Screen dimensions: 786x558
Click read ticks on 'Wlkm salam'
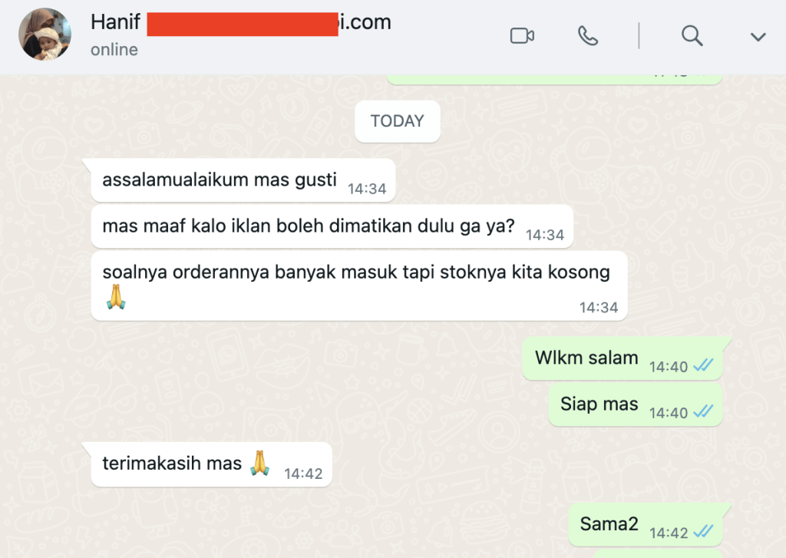(703, 366)
